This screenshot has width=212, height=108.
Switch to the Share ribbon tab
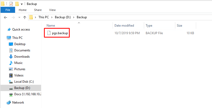(38, 10)
